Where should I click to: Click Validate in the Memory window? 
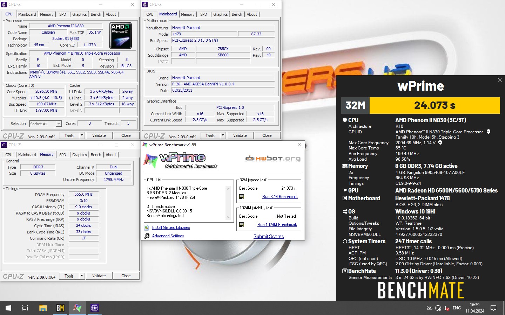(99, 276)
